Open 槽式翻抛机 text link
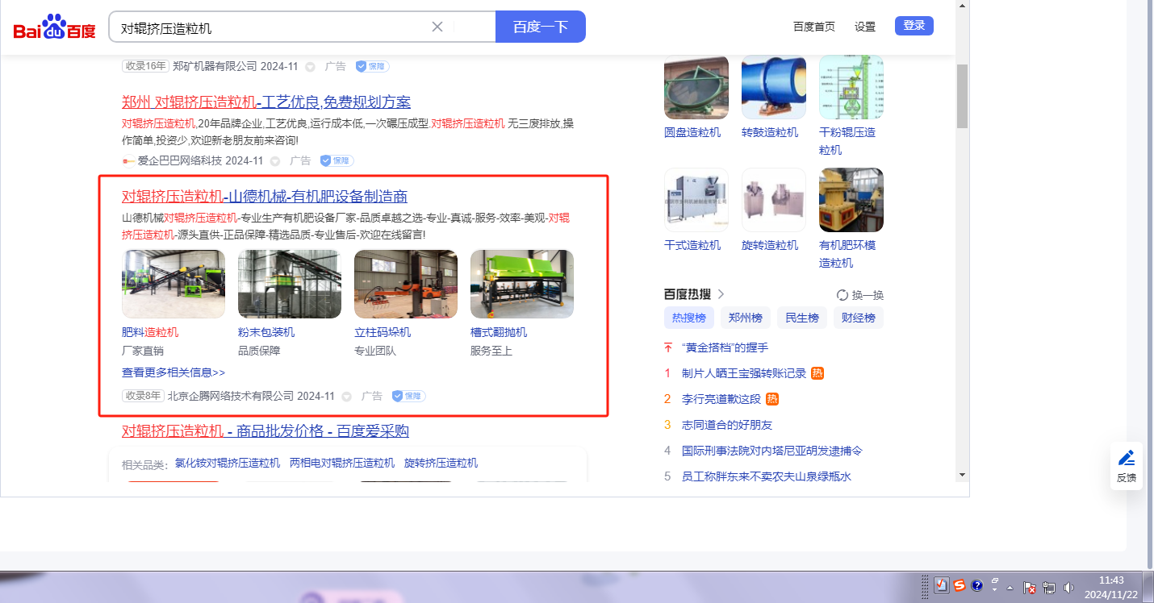The width and height of the screenshot is (1154, 603). (x=499, y=332)
